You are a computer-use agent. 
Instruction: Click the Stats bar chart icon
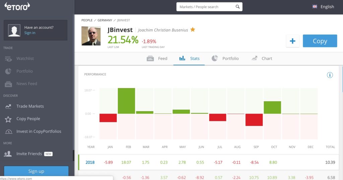[182, 58]
